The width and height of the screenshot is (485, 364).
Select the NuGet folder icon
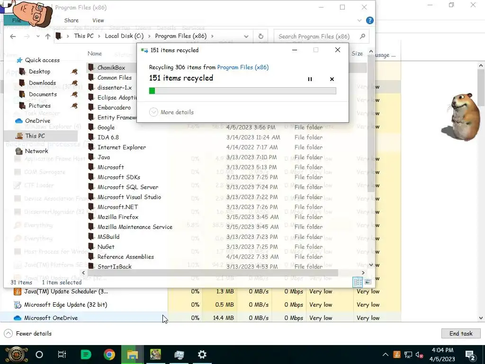coord(91,246)
